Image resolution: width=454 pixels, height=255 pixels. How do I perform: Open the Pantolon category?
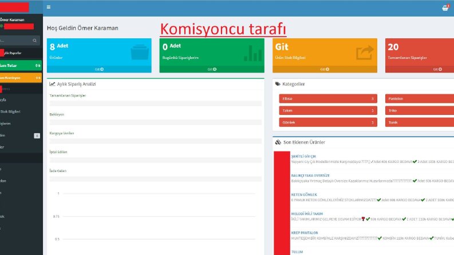[420, 98]
